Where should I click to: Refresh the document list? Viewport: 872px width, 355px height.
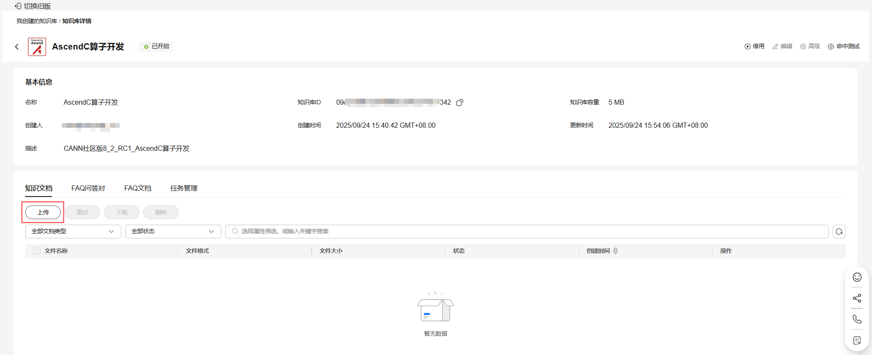coord(839,231)
